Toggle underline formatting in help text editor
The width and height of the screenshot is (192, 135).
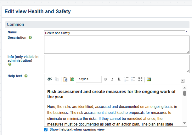coord(119,79)
